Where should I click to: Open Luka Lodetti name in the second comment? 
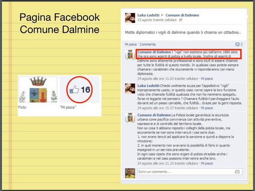coord(148,86)
